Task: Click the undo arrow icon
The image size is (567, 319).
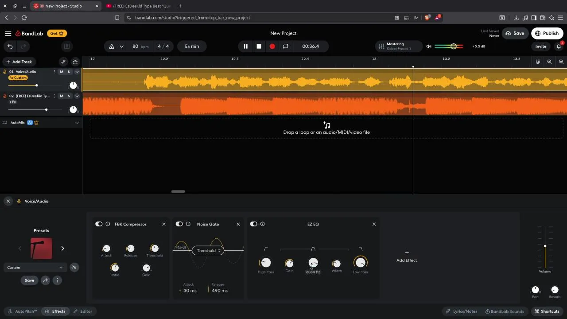Action: (10, 46)
